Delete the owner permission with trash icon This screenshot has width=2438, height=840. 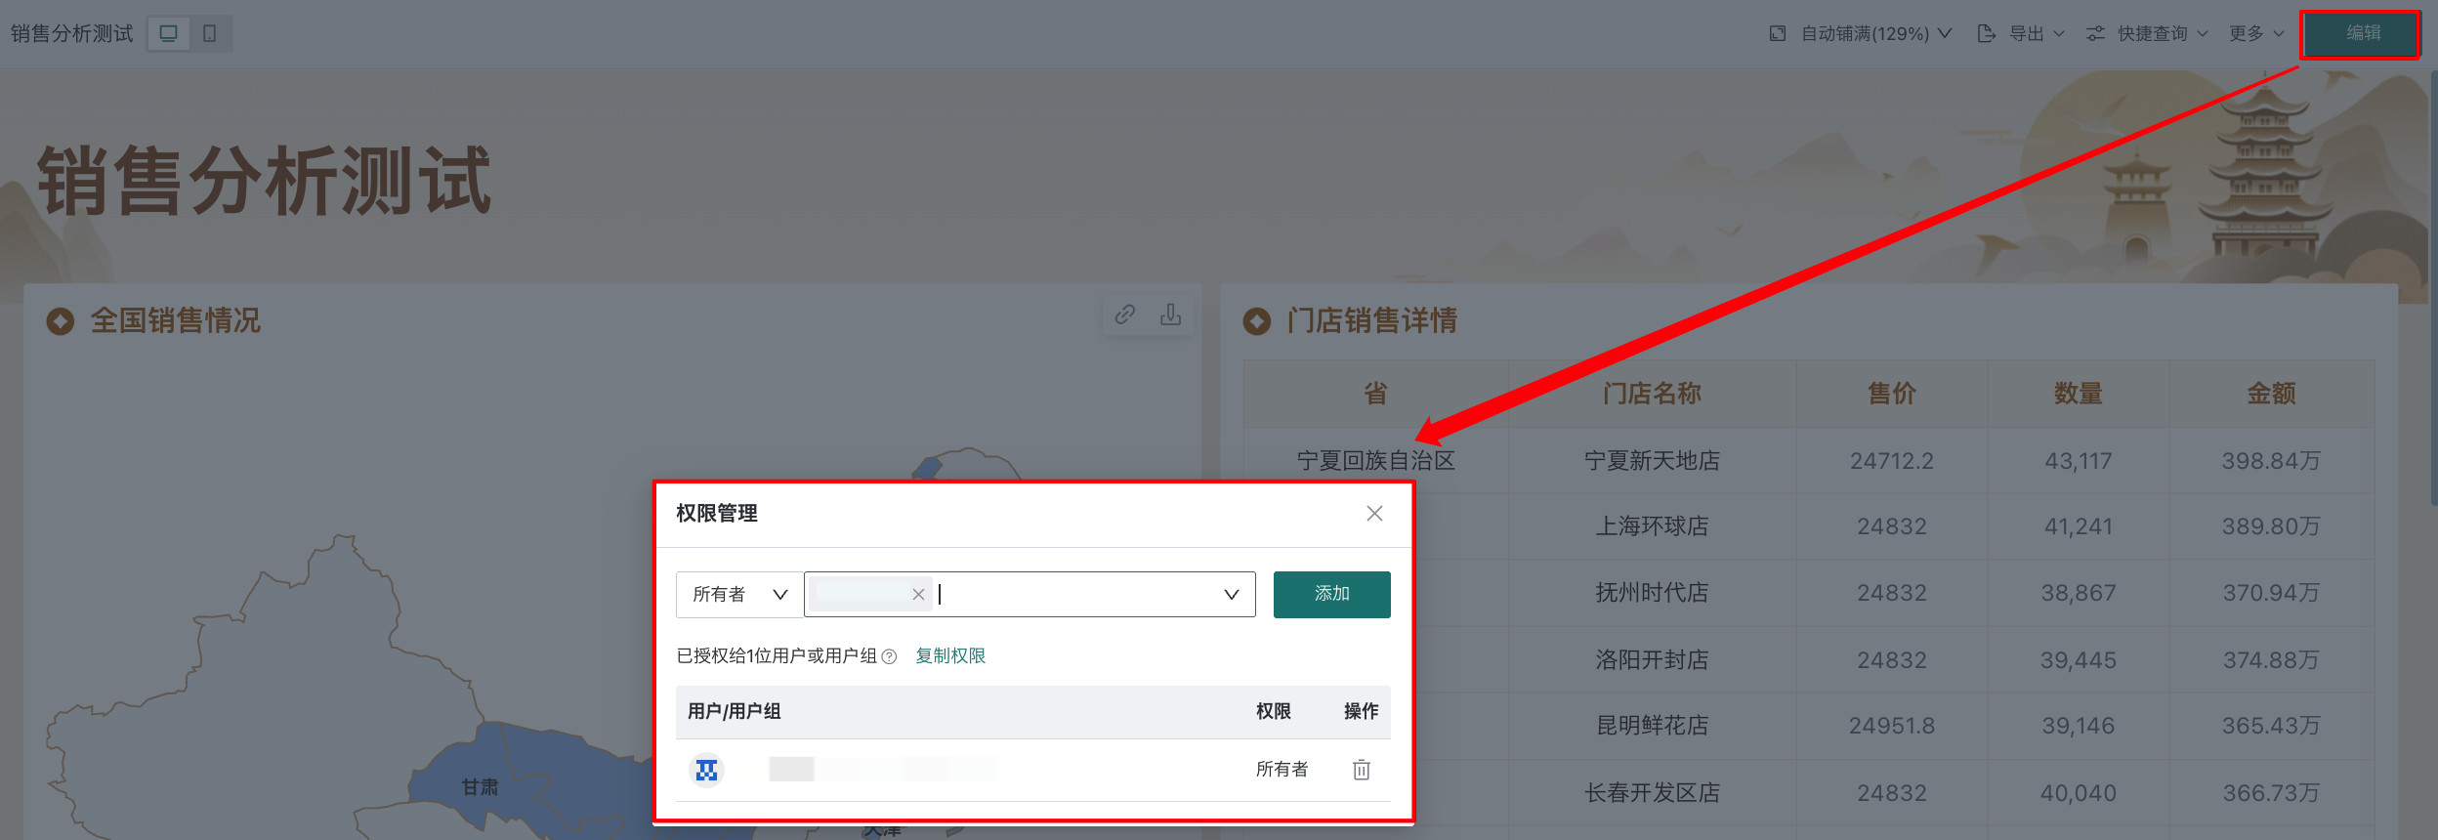(x=1362, y=770)
